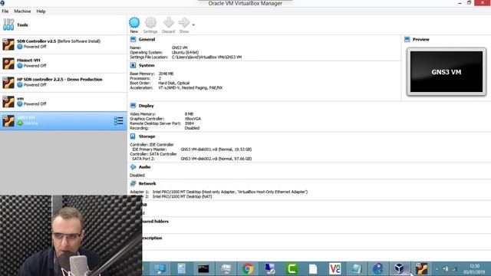Open the Network settings link

tap(147, 184)
